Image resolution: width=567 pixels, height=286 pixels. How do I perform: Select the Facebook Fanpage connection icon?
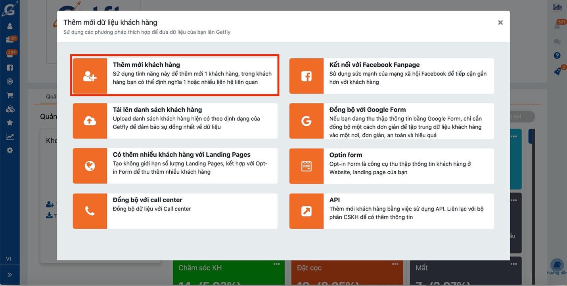coord(306,76)
